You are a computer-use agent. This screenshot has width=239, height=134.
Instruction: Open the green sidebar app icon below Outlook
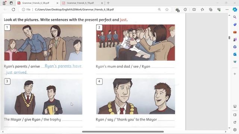[x=235, y=62]
